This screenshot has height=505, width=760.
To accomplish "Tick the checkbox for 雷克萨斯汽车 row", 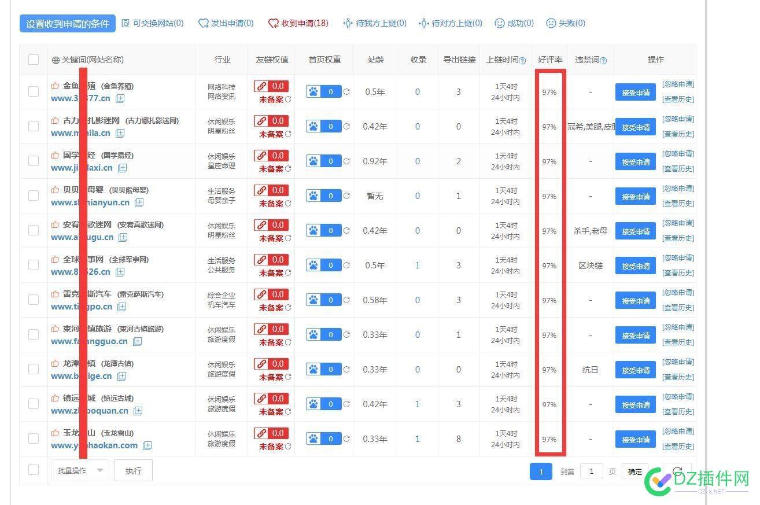I will coord(34,300).
